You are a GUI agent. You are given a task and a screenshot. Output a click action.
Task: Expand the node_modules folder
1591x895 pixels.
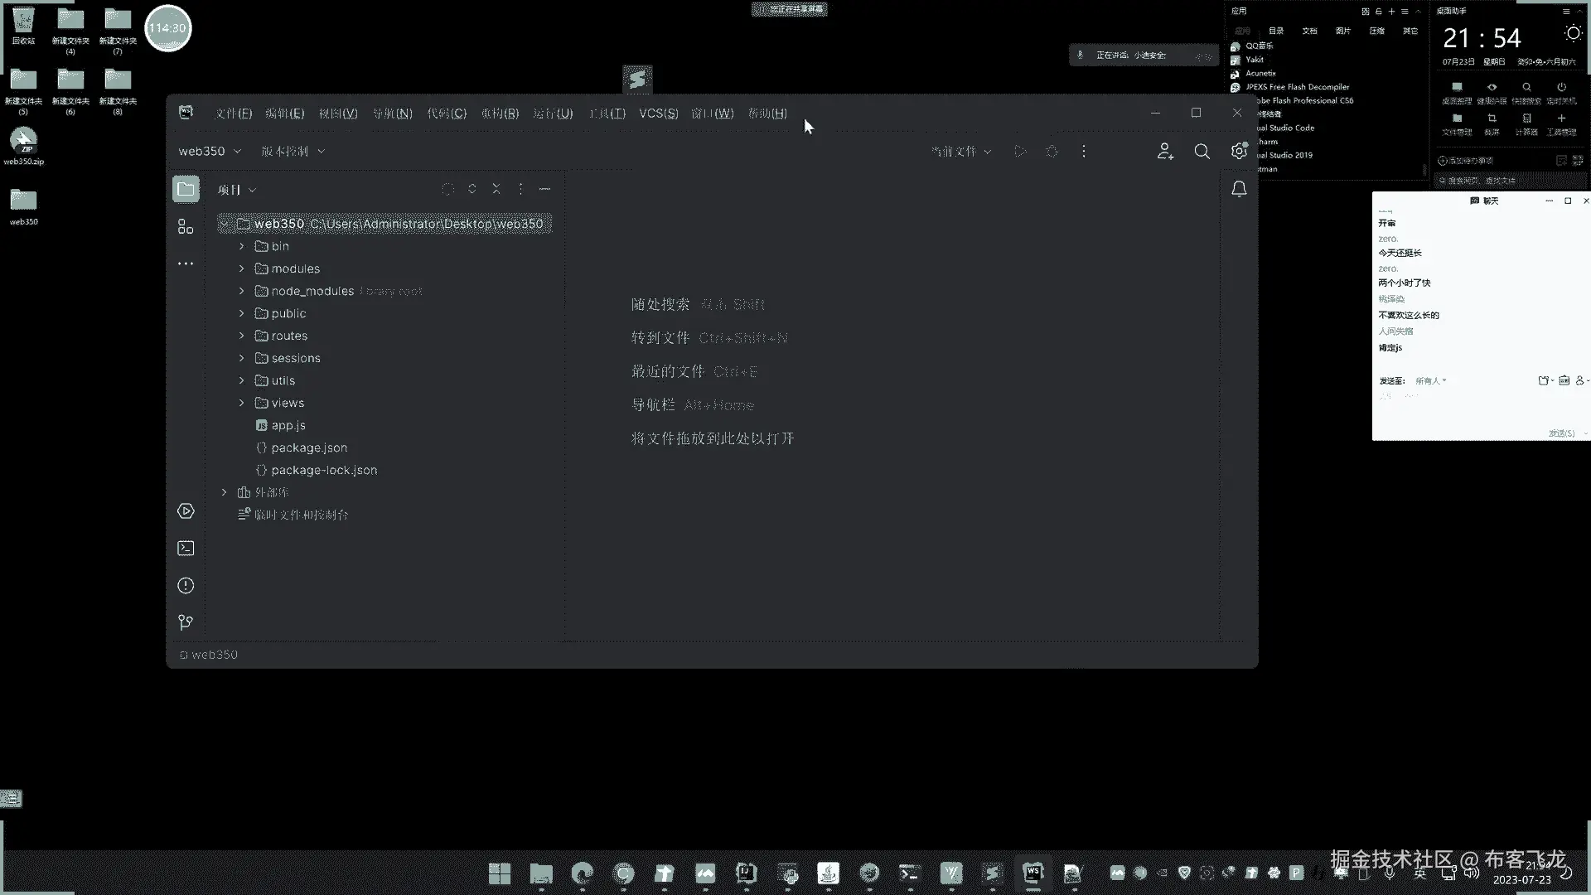click(241, 292)
